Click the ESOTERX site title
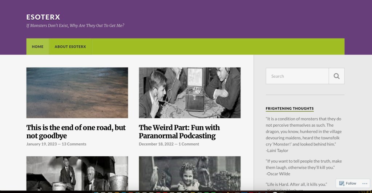372x193 pixels. point(43,17)
